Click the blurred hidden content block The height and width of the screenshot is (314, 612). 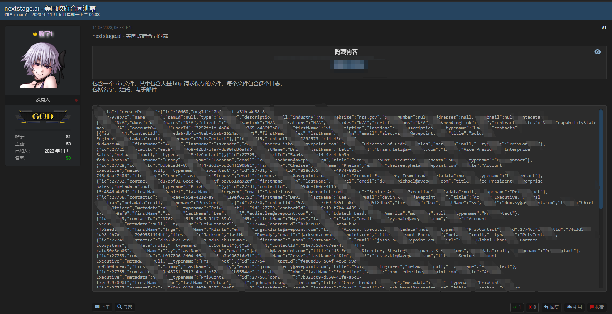point(349,65)
